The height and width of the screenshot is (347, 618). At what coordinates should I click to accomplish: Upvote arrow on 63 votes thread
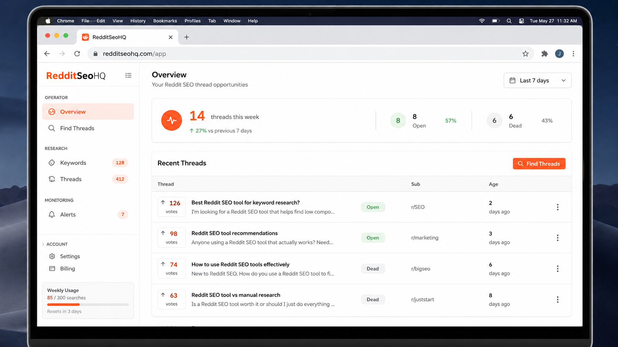(163, 295)
